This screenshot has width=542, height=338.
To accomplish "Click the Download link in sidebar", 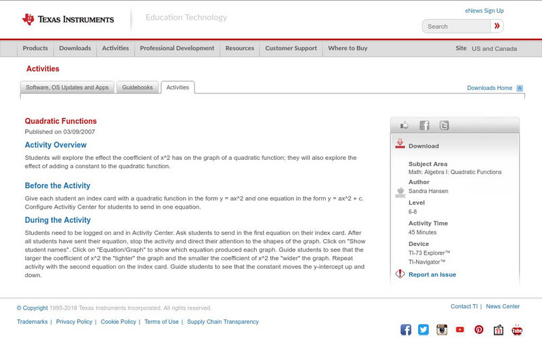I will point(423,146).
